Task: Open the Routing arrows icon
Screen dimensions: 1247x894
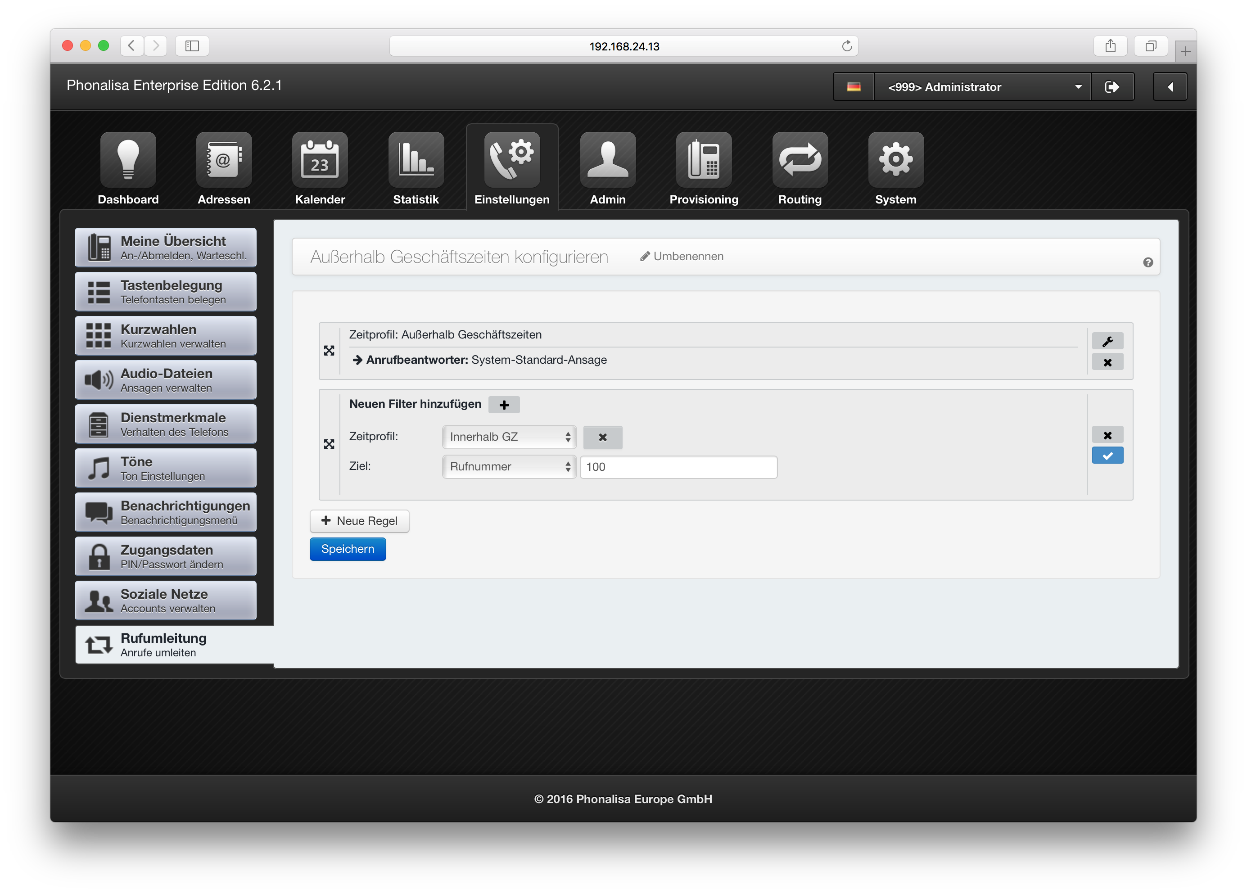Action: click(x=800, y=160)
